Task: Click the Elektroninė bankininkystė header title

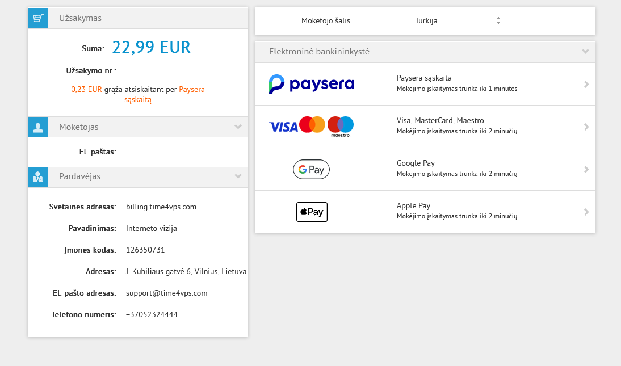Action: pyautogui.click(x=319, y=52)
